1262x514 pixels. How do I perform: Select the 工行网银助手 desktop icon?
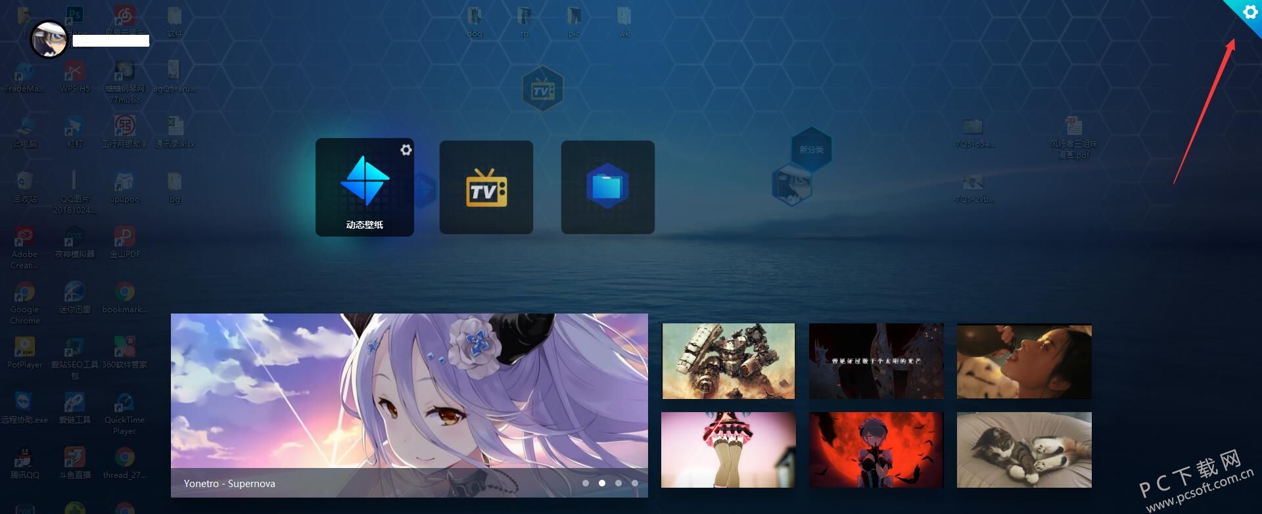click(124, 131)
